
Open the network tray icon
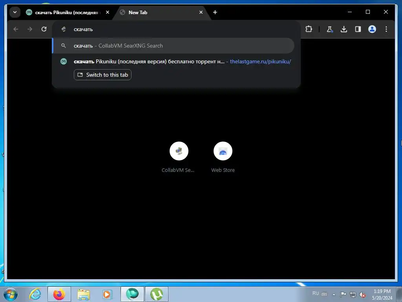click(x=353, y=295)
